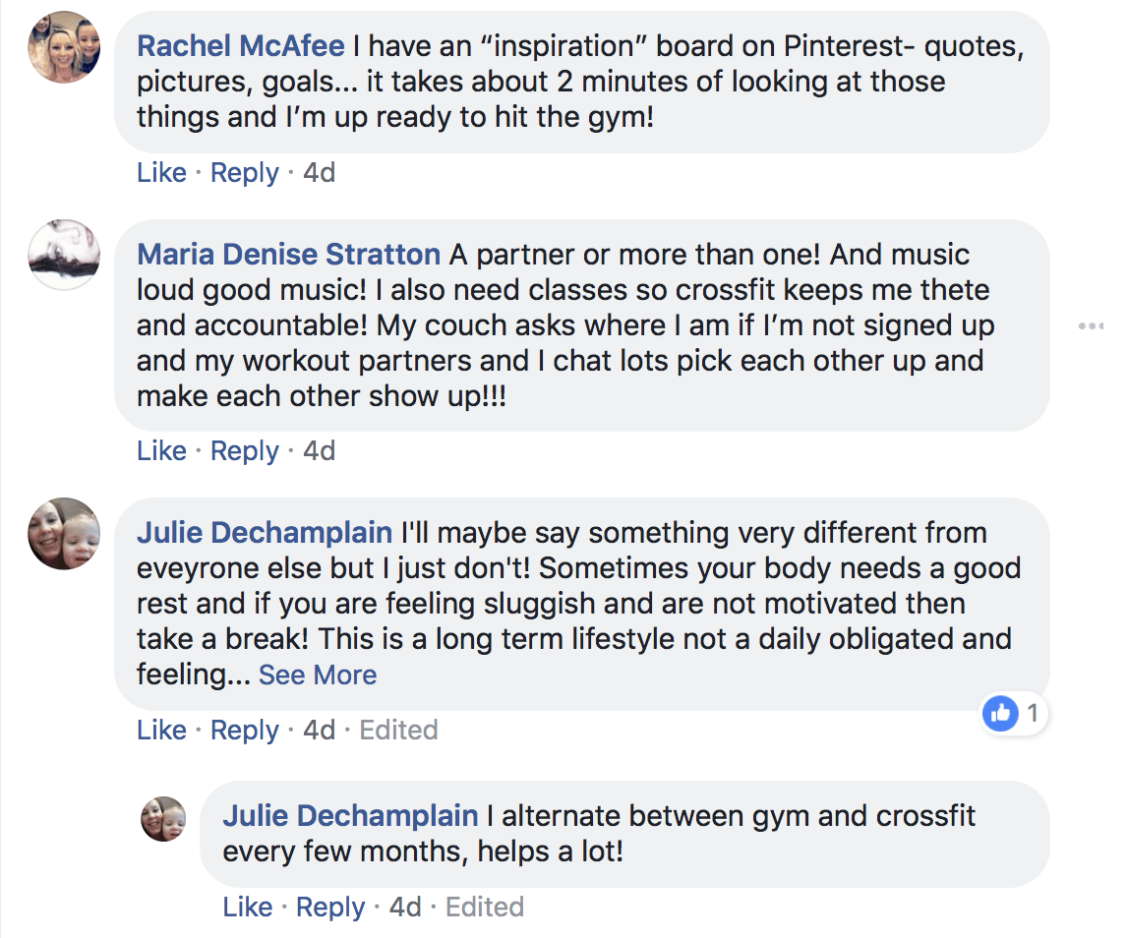Viewport: 1127px width, 938px height.
Task: Reply to Maria Denise Stratton's comment
Action: [x=244, y=451]
